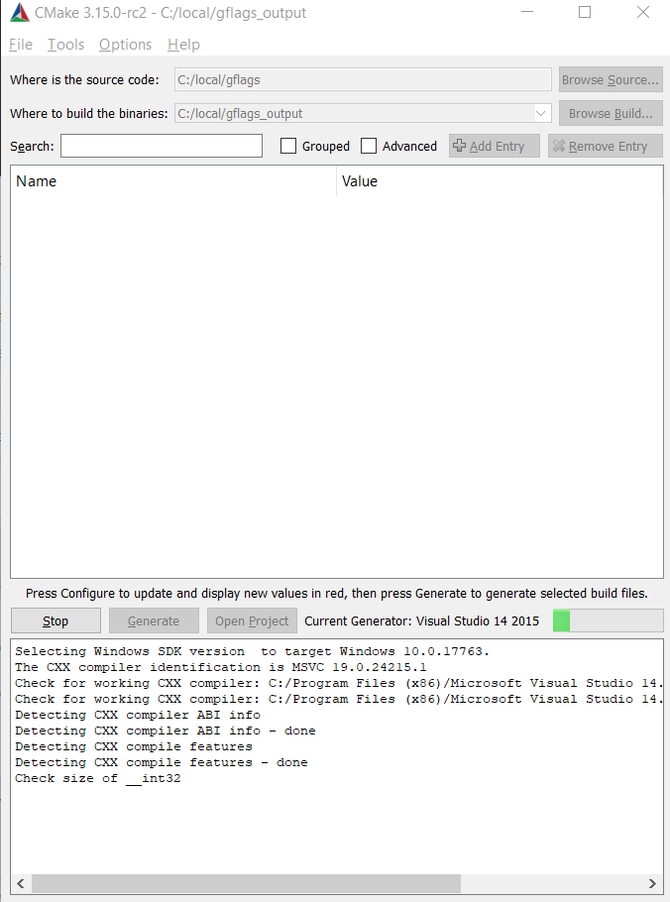Screen dimensions: 670x902
Task: Stop the configure process
Action: click(x=56, y=621)
